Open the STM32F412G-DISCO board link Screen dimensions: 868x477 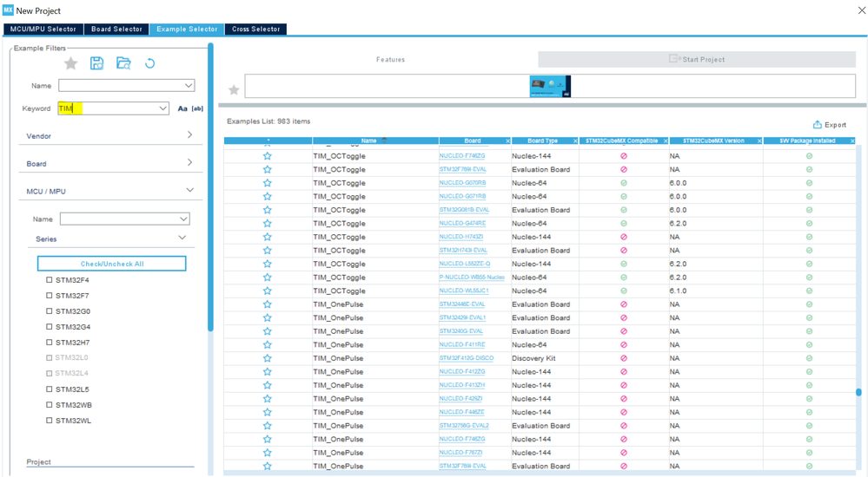[x=466, y=358]
